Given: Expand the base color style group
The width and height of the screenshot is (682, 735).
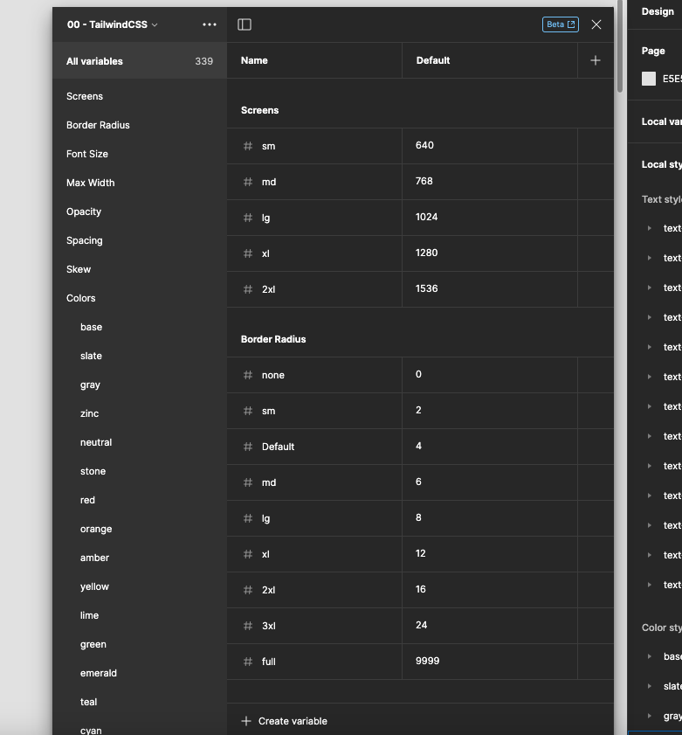Looking at the screenshot, I should [649, 656].
